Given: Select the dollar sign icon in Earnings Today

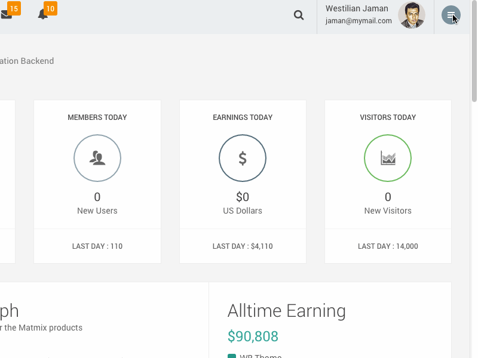Looking at the screenshot, I should click(243, 158).
